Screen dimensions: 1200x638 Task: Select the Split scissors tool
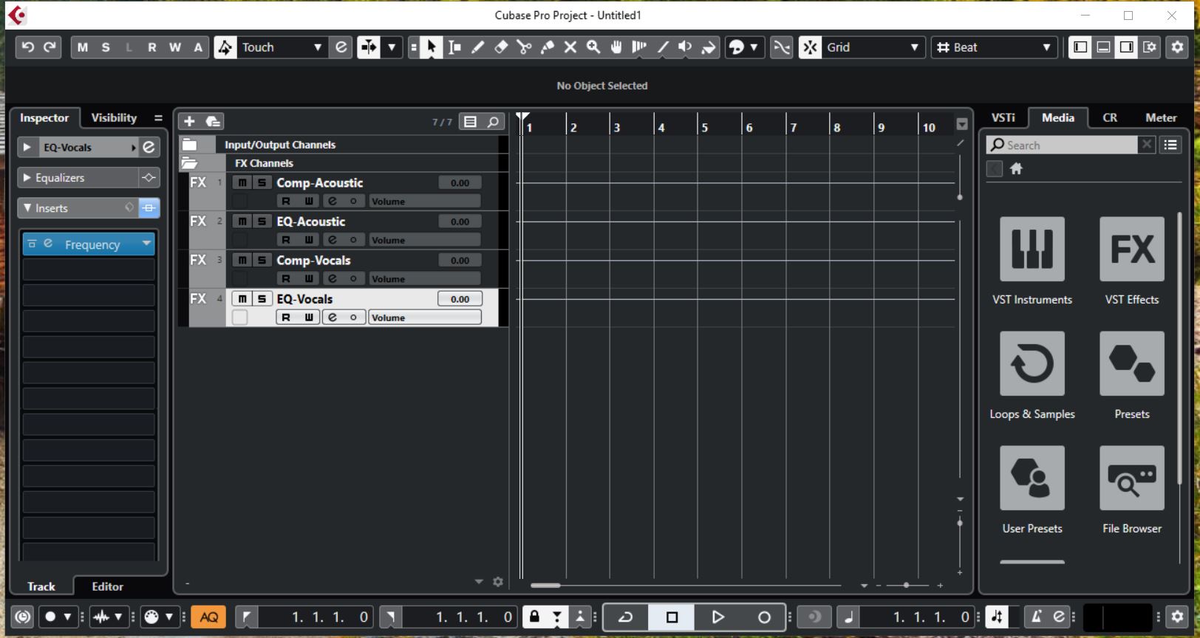pos(524,47)
